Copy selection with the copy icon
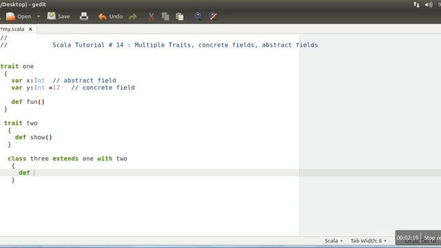 coord(165,17)
